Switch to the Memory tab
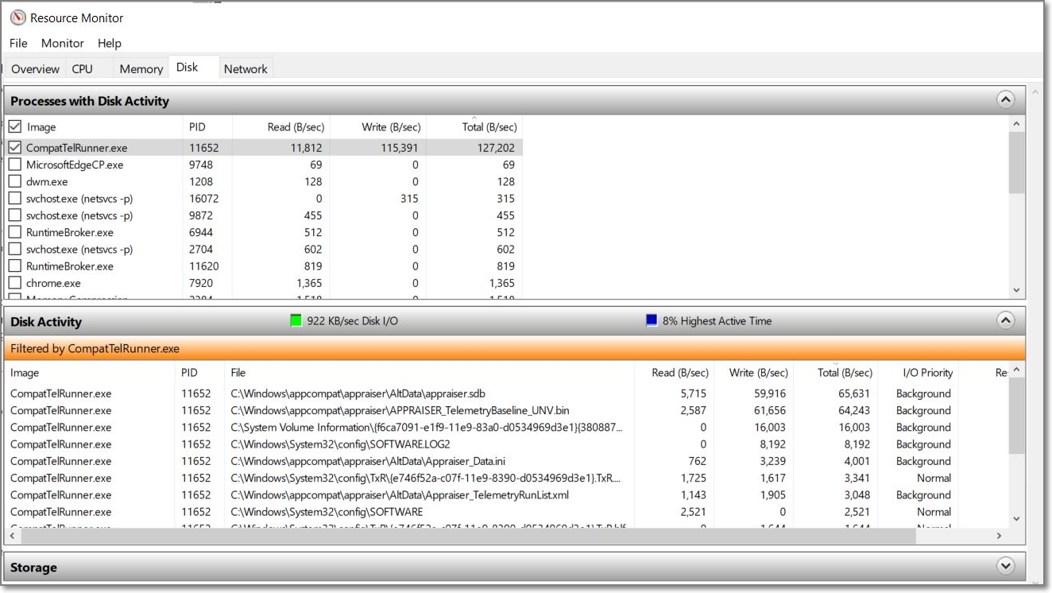 [141, 69]
